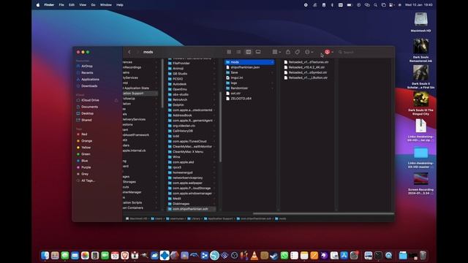468x263 pixels.
Task: Open Desktop from the sidebar
Action: (87, 113)
